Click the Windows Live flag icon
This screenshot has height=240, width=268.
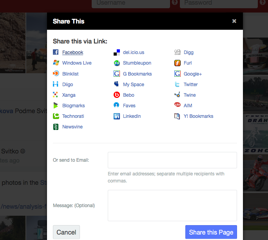pyautogui.click(x=56, y=63)
